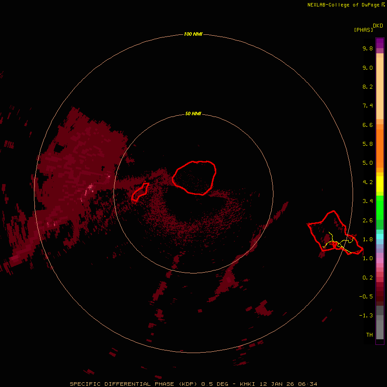Viewport: 387px width, 387px height.
Task: Click the 3.4 value on the color scale
Action: click(368, 201)
